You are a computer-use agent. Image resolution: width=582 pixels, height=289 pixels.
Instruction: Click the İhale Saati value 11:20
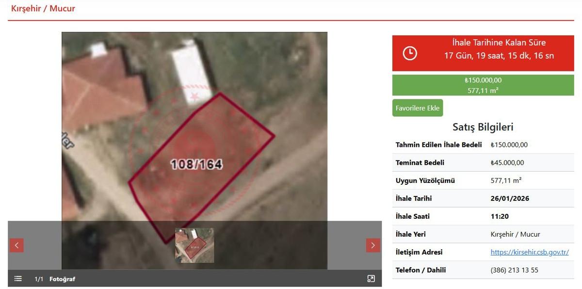(500, 216)
